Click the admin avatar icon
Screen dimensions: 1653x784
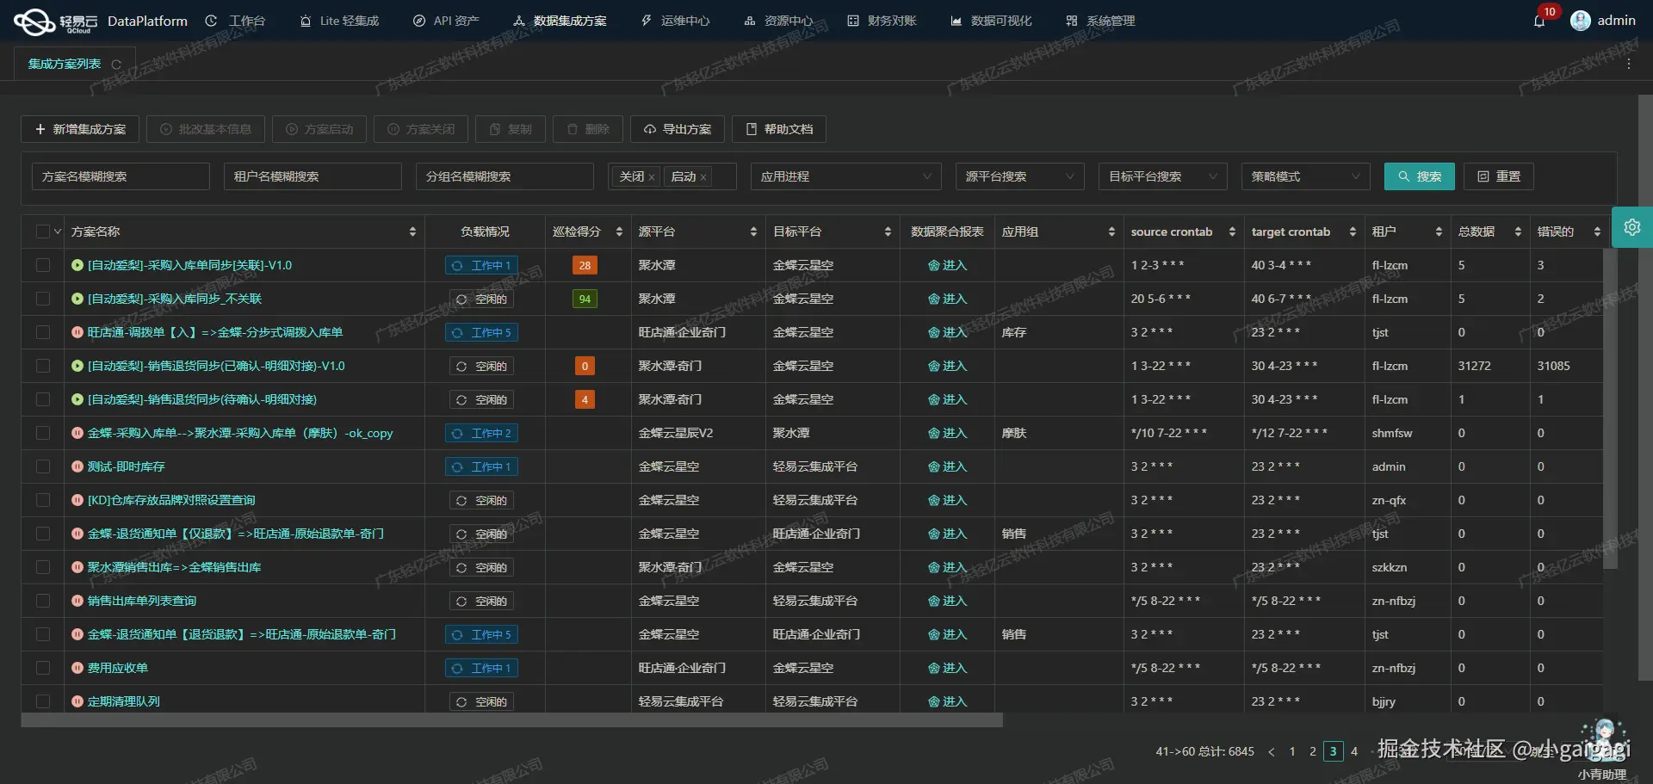coord(1581,20)
